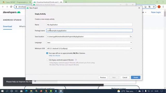Viewport: 166px width, 93px height.
Task: Open Microsoft Store from the taskbar
Action: point(21,91)
